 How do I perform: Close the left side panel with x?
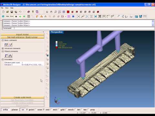tap(43, 32)
